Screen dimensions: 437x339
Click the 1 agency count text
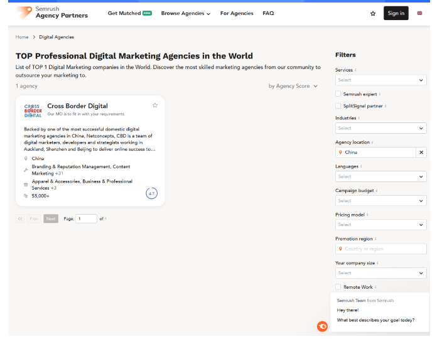pos(26,86)
